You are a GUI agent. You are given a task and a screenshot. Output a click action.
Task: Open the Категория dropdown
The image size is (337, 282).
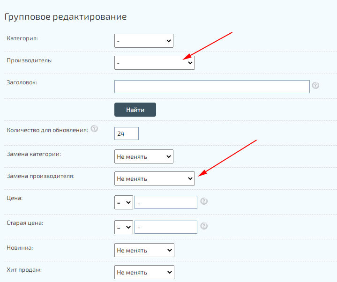coord(143,41)
